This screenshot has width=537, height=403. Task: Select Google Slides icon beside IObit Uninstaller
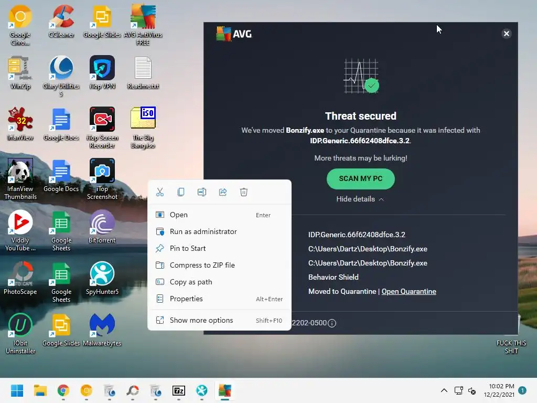tap(61, 330)
